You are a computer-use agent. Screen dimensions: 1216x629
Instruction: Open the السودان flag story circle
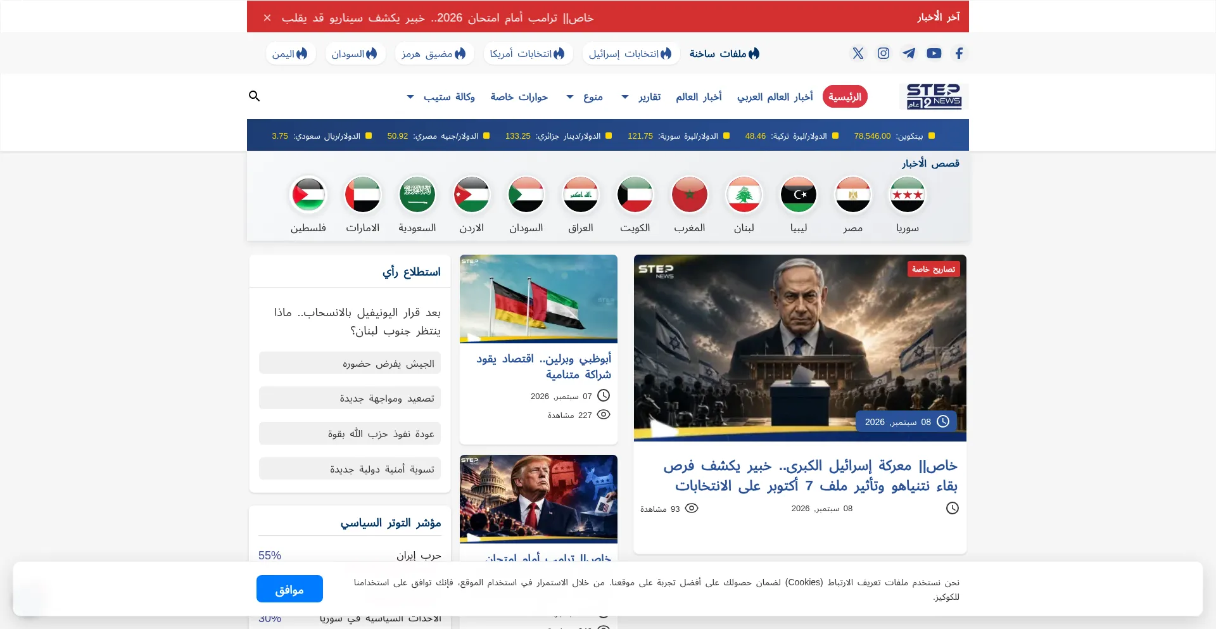[526, 194]
